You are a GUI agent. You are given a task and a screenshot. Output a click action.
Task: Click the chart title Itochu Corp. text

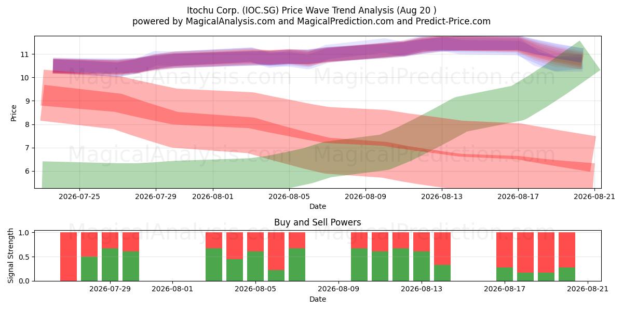pyautogui.click(x=209, y=10)
